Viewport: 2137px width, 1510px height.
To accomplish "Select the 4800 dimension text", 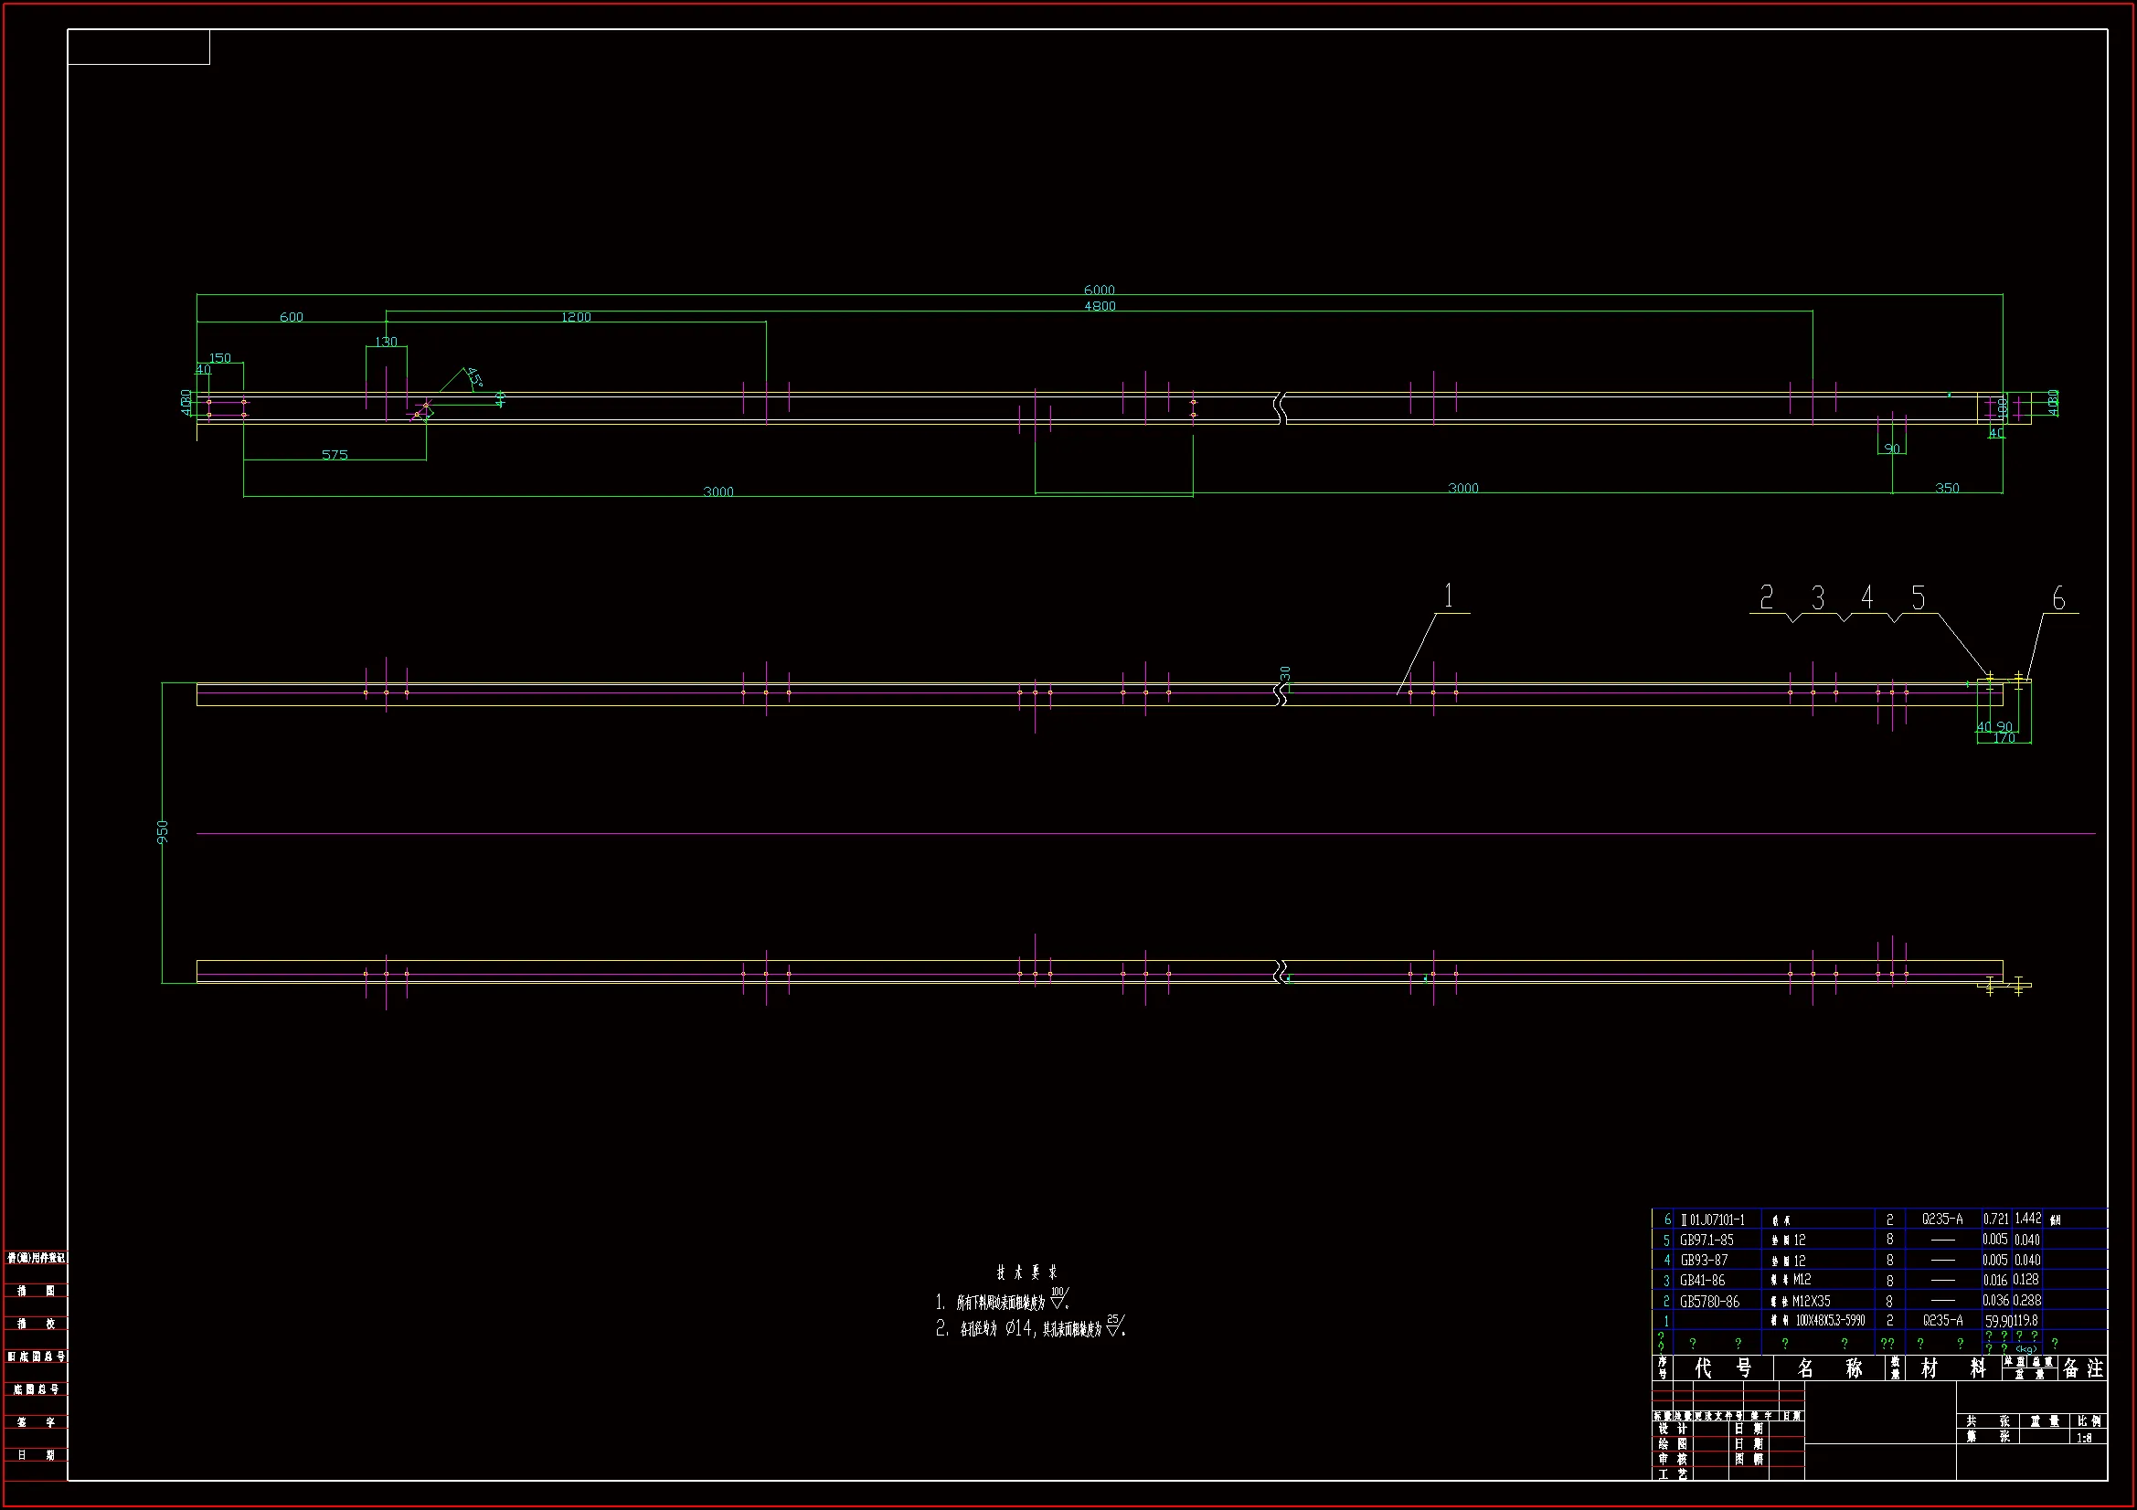I will tap(1100, 306).
